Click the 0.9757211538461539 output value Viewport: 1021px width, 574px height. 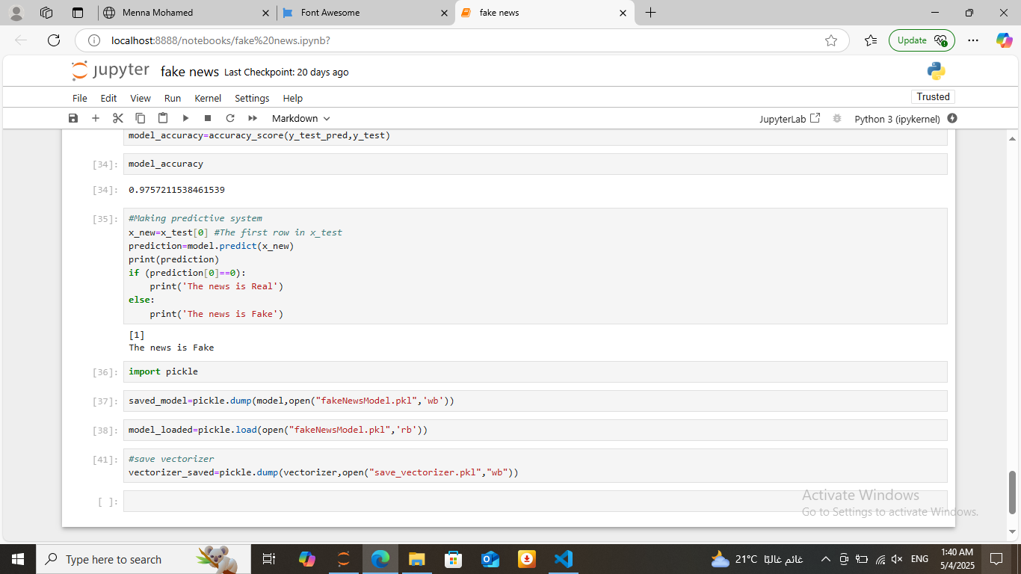coord(176,190)
